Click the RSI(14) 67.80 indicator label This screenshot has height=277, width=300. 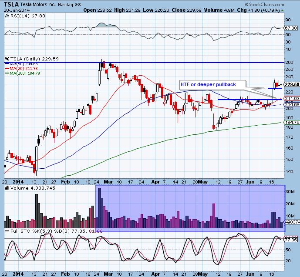coord(28,16)
